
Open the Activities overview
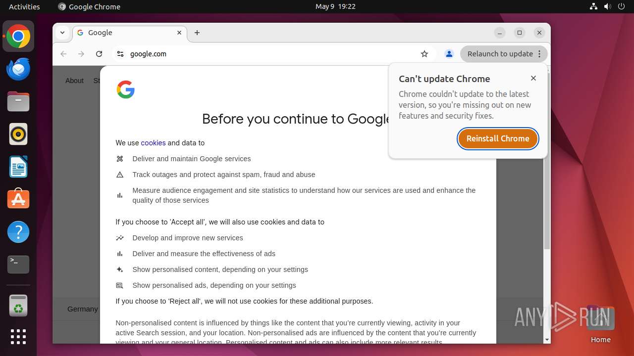click(24, 6)
